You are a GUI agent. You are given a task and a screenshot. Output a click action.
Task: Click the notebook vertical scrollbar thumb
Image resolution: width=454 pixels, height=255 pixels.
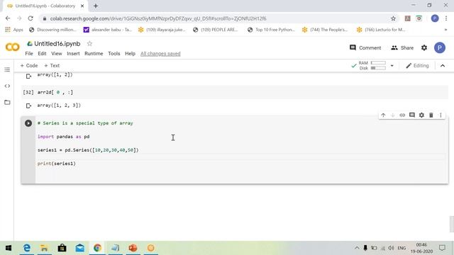click(451, 224)
